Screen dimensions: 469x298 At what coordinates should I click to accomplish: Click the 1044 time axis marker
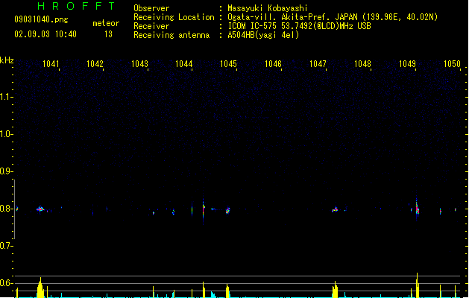[183, 64]
